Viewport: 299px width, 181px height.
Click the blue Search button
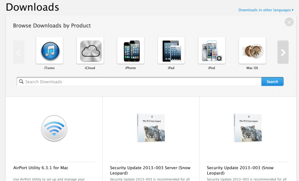(x=272, y=82)
